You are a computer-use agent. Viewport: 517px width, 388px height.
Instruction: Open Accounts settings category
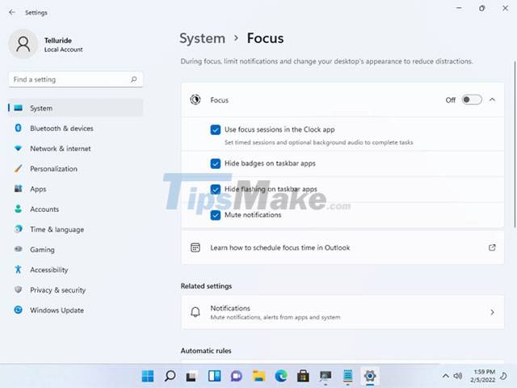(76, 209)
